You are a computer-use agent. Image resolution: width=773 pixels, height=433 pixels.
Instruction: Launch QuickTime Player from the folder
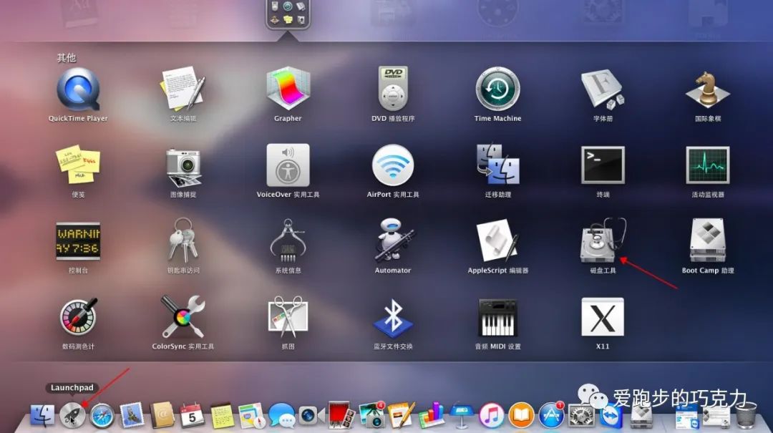tap(78, 89)
